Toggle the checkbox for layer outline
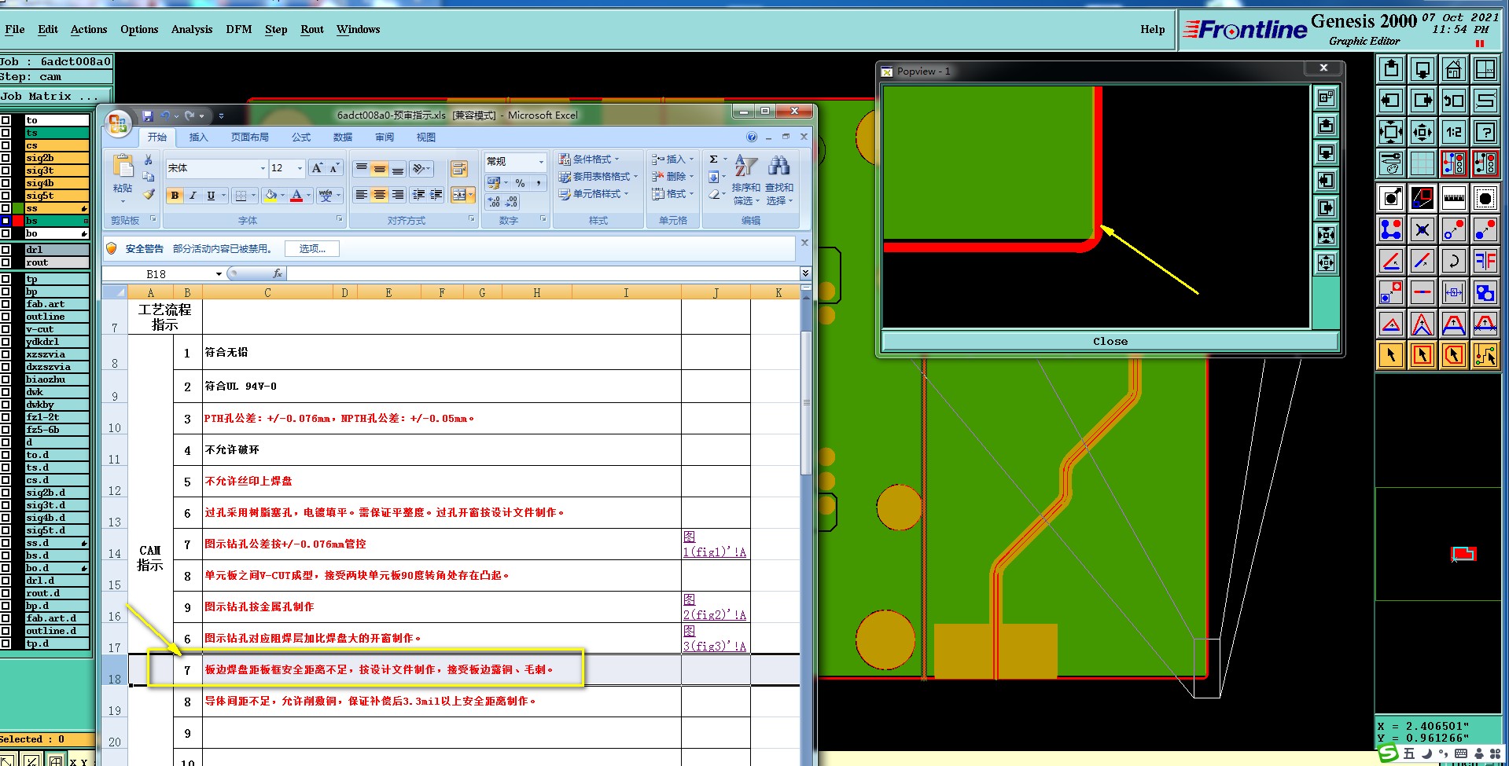 6,317
